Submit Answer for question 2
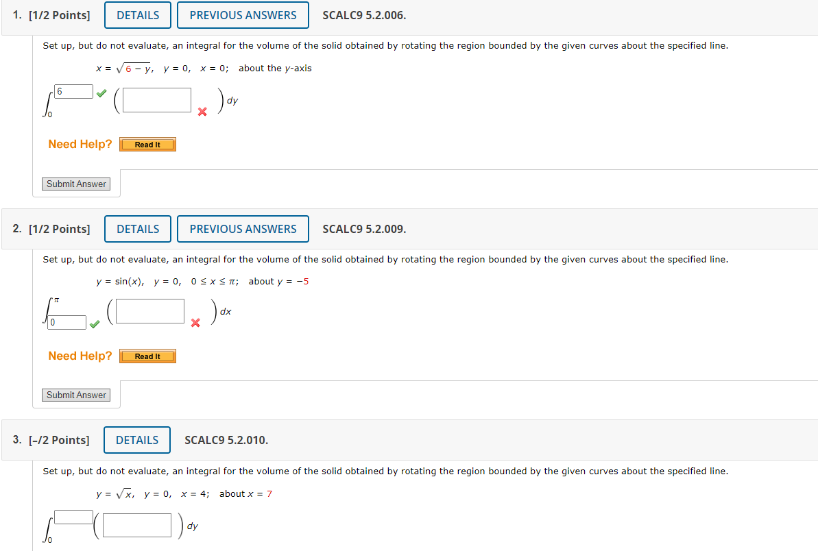This screenshot has height=551, width=818. [76, 395]
